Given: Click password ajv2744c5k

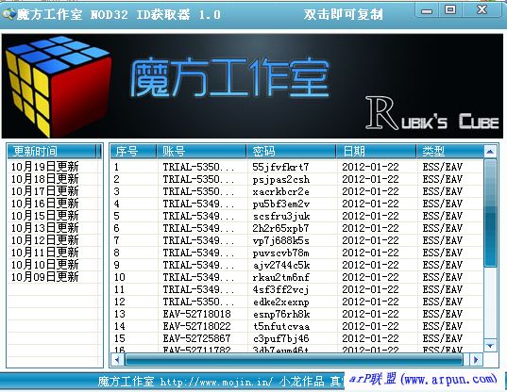Looking at the screenshot, I should 281,265.
